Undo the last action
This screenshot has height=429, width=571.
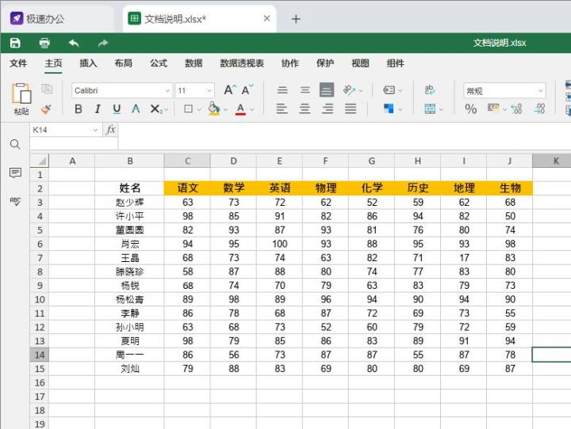pos(74,44)
